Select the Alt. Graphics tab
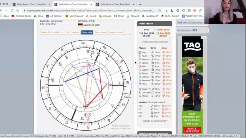246x138 pixels. click(x=73, y=32)
